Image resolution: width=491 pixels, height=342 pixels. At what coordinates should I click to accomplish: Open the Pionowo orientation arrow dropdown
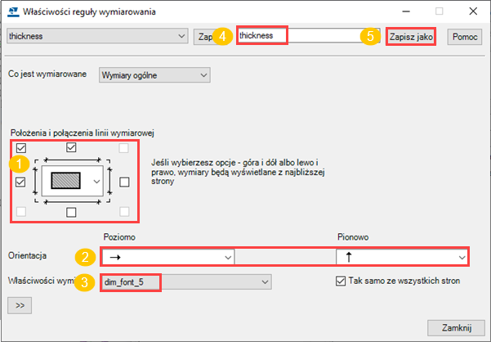pos(402,257)
